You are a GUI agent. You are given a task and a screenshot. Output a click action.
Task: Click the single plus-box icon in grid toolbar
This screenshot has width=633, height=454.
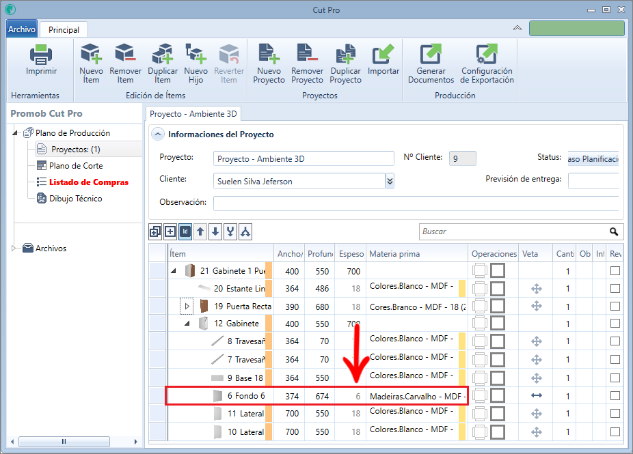tap(170, 232)
